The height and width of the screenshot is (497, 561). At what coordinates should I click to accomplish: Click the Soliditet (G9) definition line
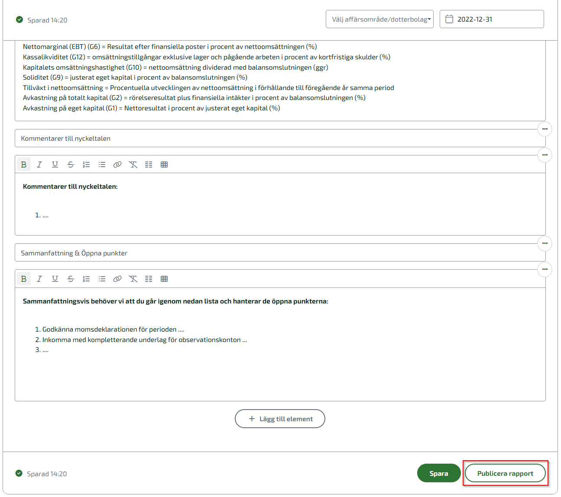(x=135, y=77)
